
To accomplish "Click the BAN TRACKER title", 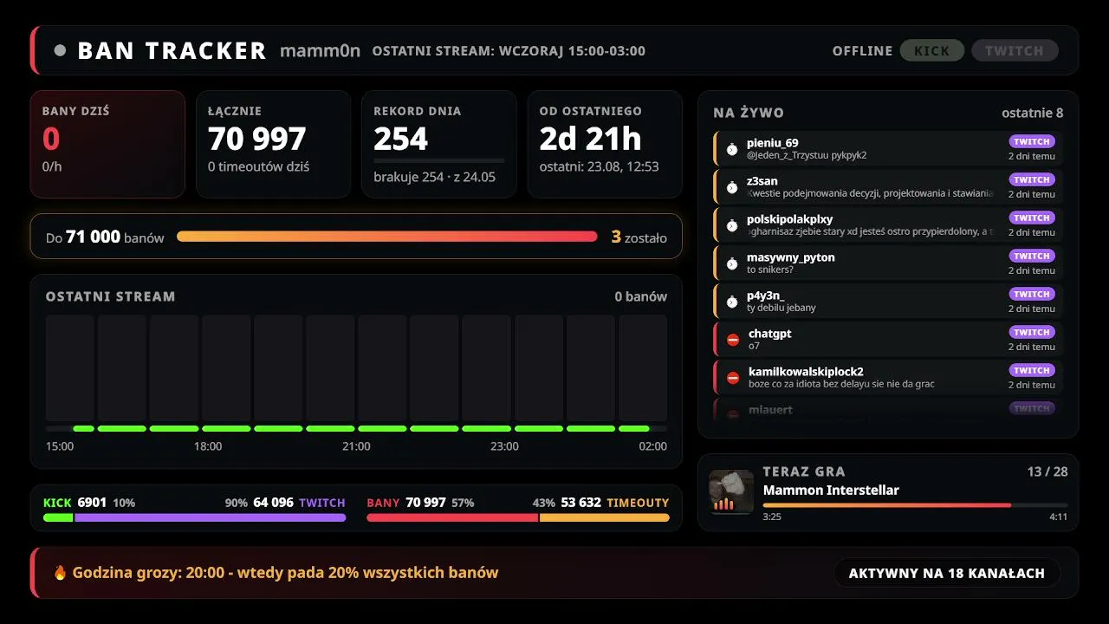I will [172, 50].
